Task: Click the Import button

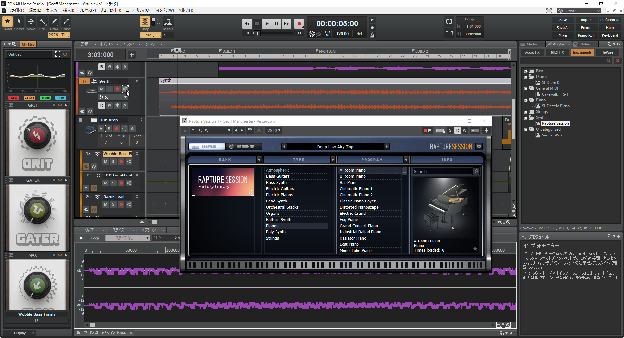Action: (x=586, y=20)
